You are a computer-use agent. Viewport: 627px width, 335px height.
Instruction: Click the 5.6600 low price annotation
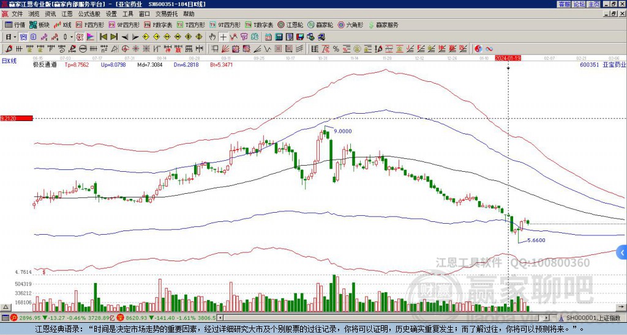coord(536,240)
